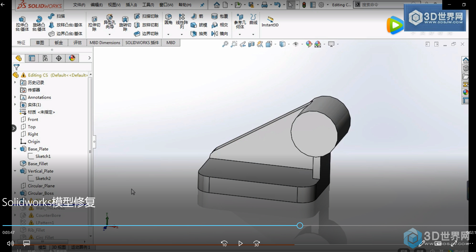Choose the Swept Boss (扫描) tool

pos(57,16)
